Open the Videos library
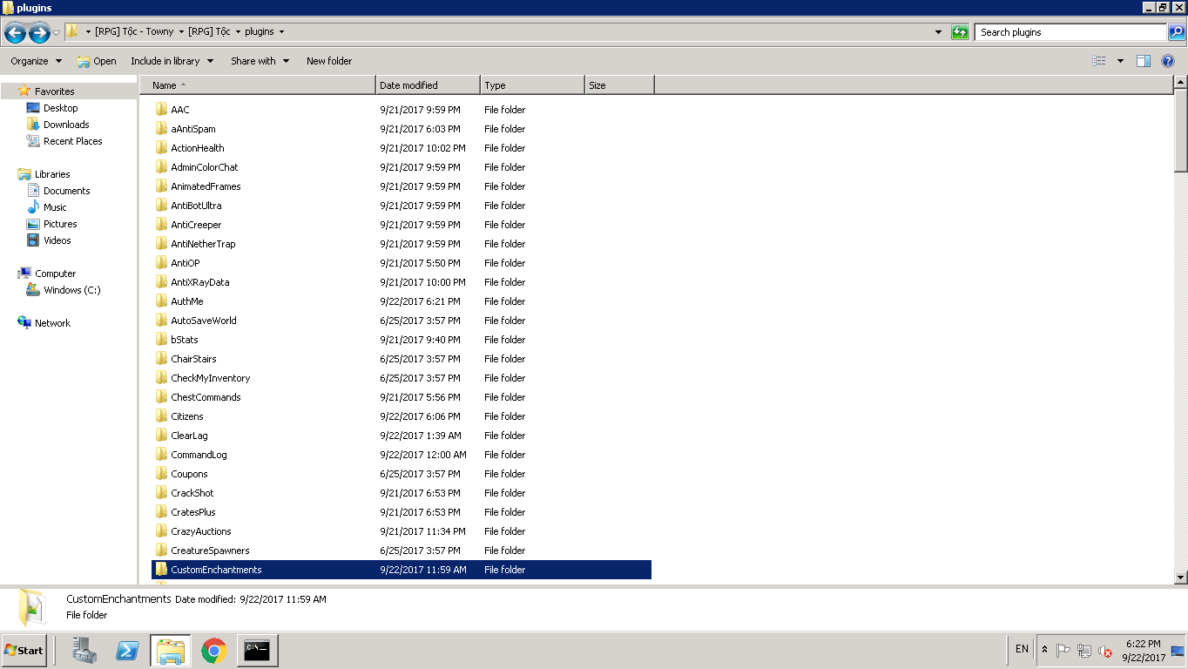1188x669 pixels. (57, 240)
